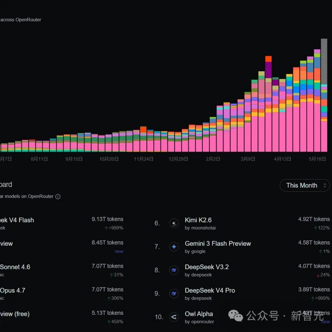The height and width of the screenshot is (332, 332).
Task: Click the 'by openrouter' provider link
Action: tap(199, 322)
